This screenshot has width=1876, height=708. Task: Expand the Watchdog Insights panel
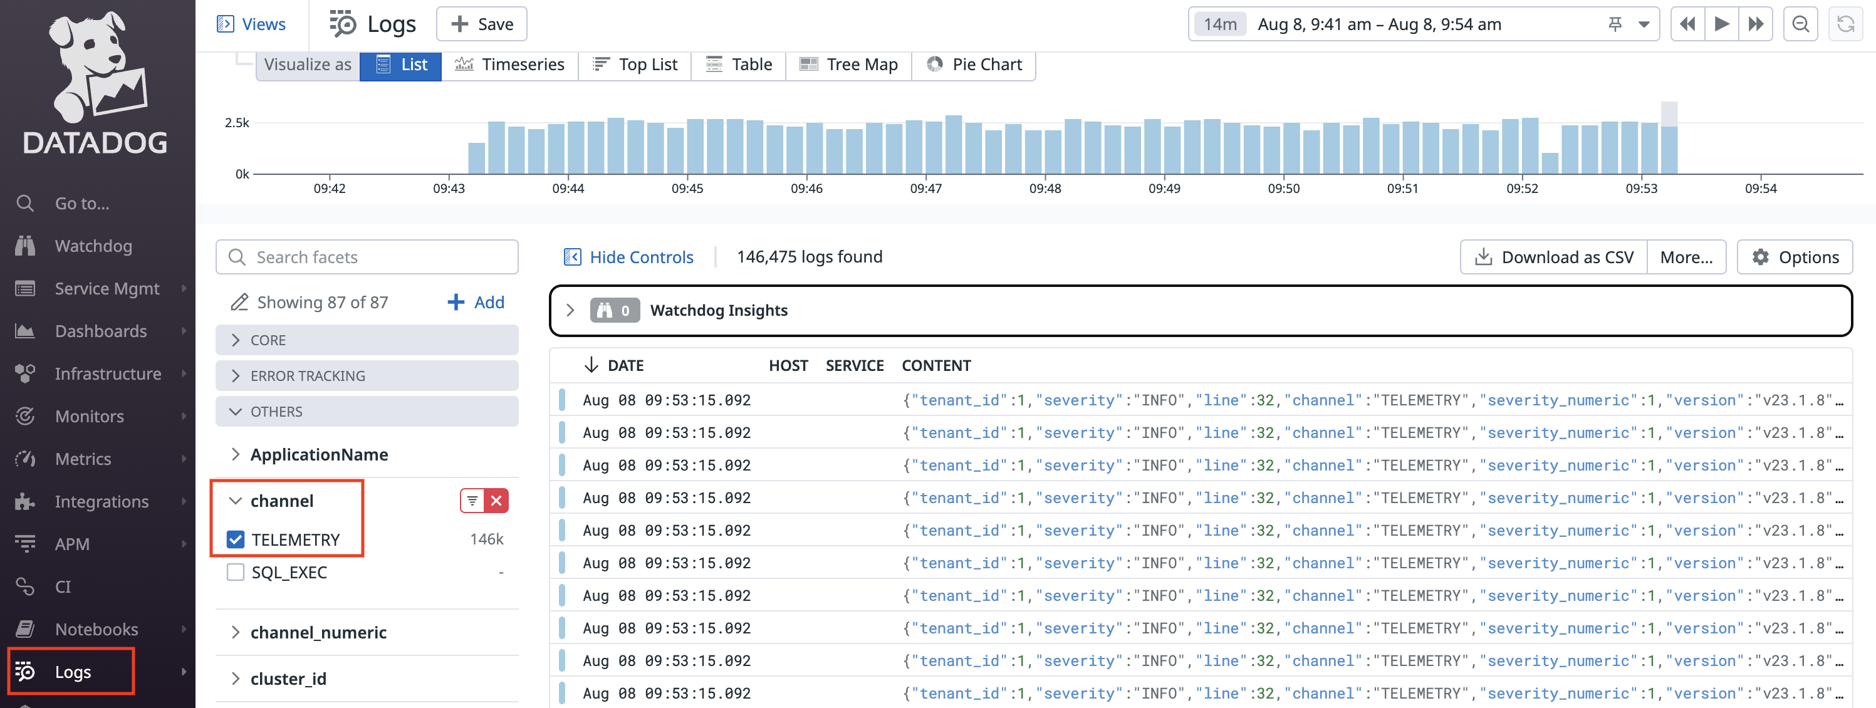571,310
